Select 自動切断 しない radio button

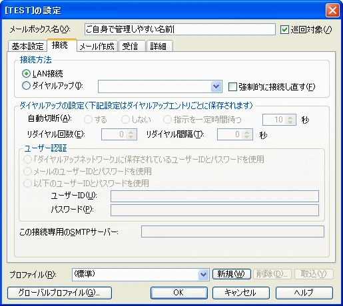pos(125,120)
